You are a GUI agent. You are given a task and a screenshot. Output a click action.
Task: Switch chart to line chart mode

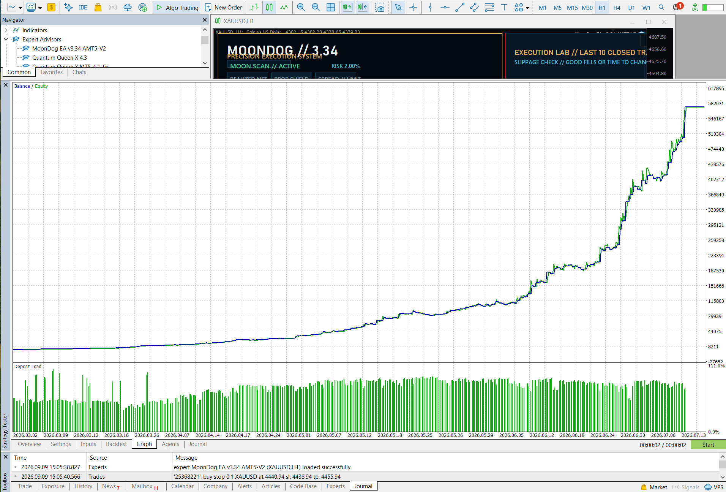tap(284, 7)
